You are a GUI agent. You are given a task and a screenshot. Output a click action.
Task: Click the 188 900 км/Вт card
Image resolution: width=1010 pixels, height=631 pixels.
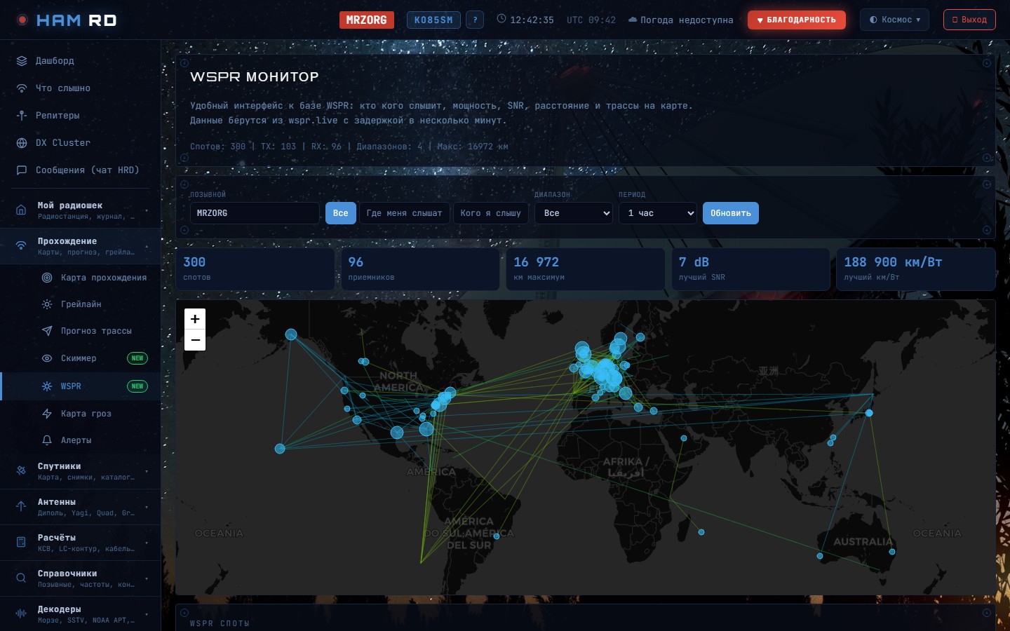[x=916, y=269]
